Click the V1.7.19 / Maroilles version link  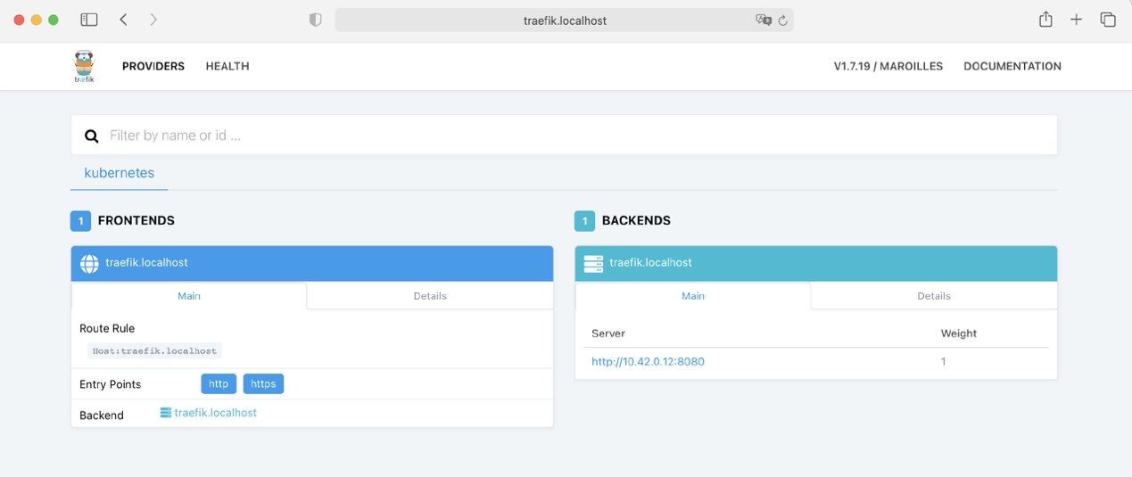pos(888,66)
